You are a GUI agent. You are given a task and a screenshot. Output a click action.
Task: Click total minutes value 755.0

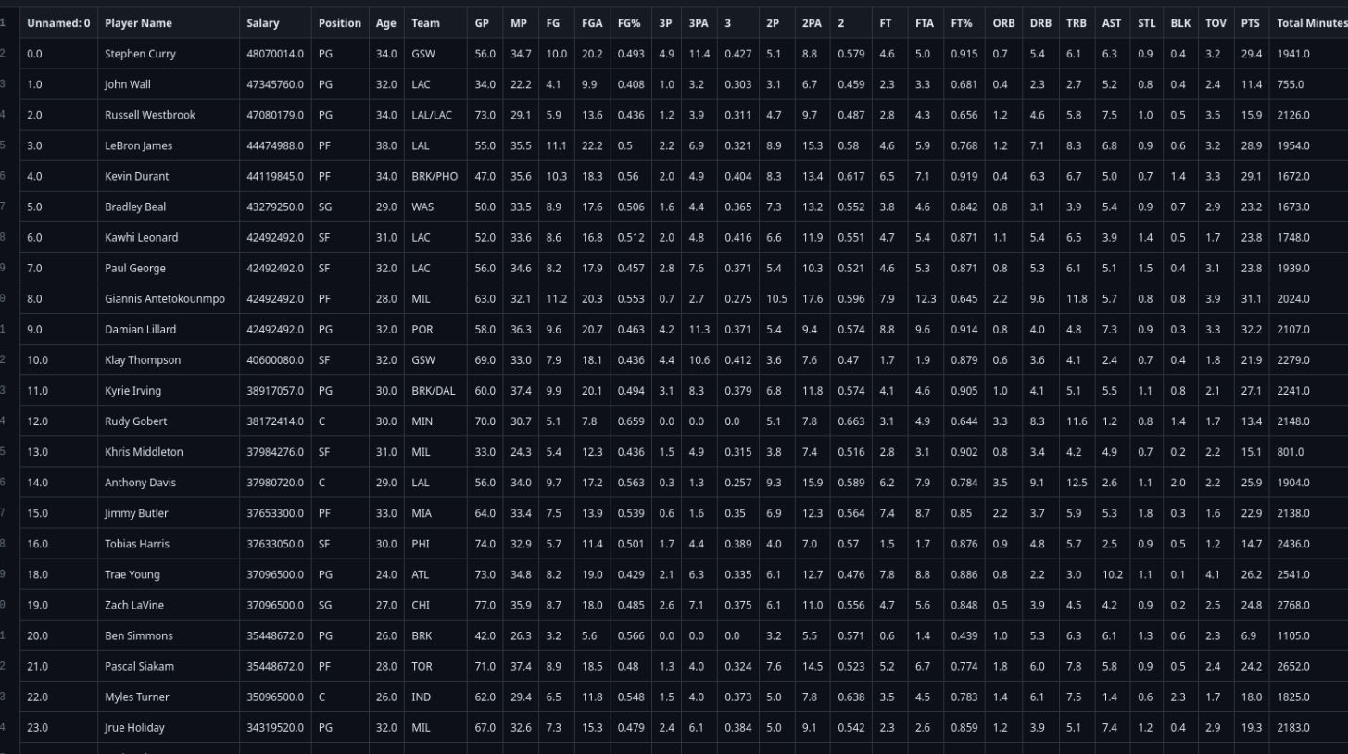pyautogui.click(x=1308, y=84)
